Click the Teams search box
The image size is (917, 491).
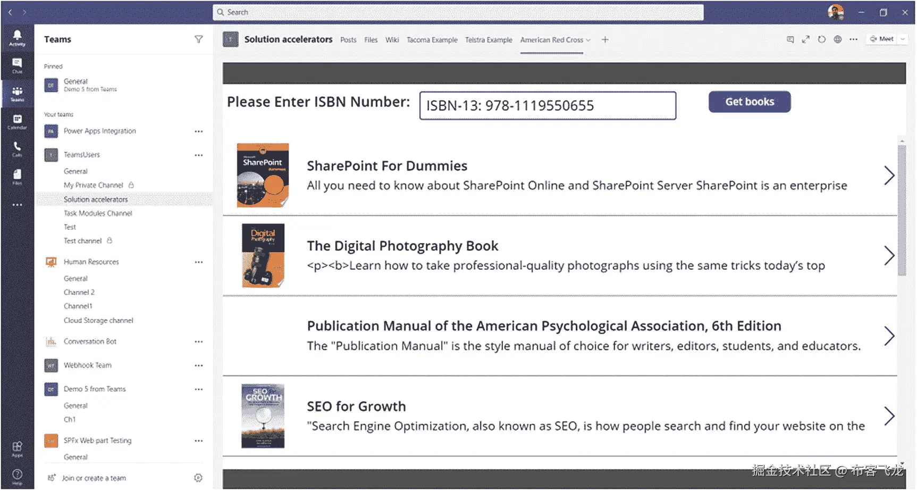tap(458, 12)
